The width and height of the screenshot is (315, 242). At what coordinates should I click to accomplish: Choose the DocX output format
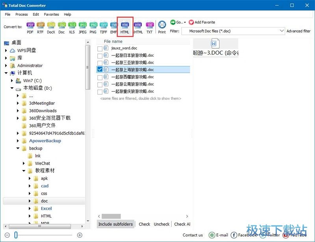(x=51, y=26)
